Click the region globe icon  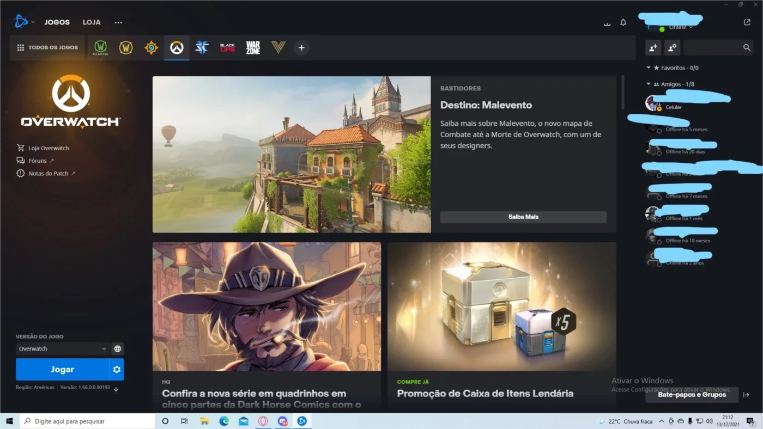(118, 348)
